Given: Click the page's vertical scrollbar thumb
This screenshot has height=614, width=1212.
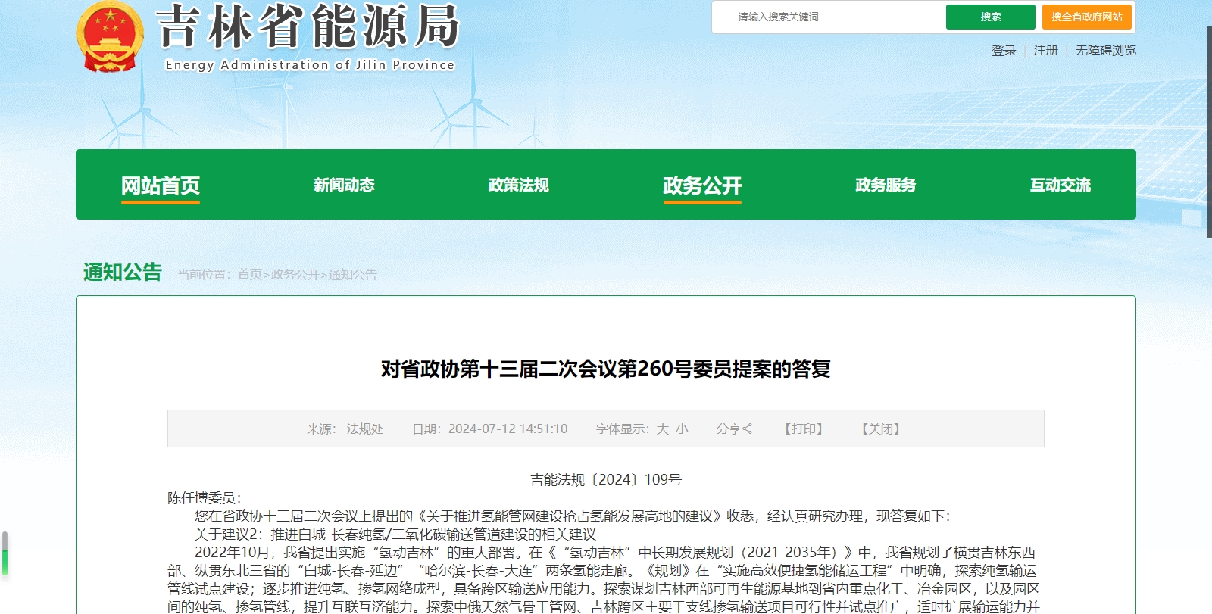Looking at the screenshot, I should click(x=1209, y=132).
